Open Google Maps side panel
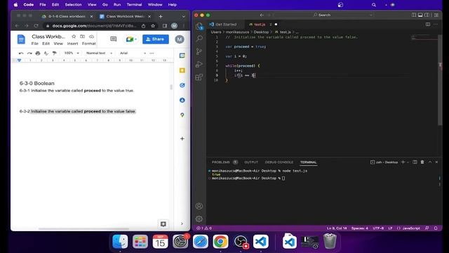The image size is (449, 253). point(182,115)
